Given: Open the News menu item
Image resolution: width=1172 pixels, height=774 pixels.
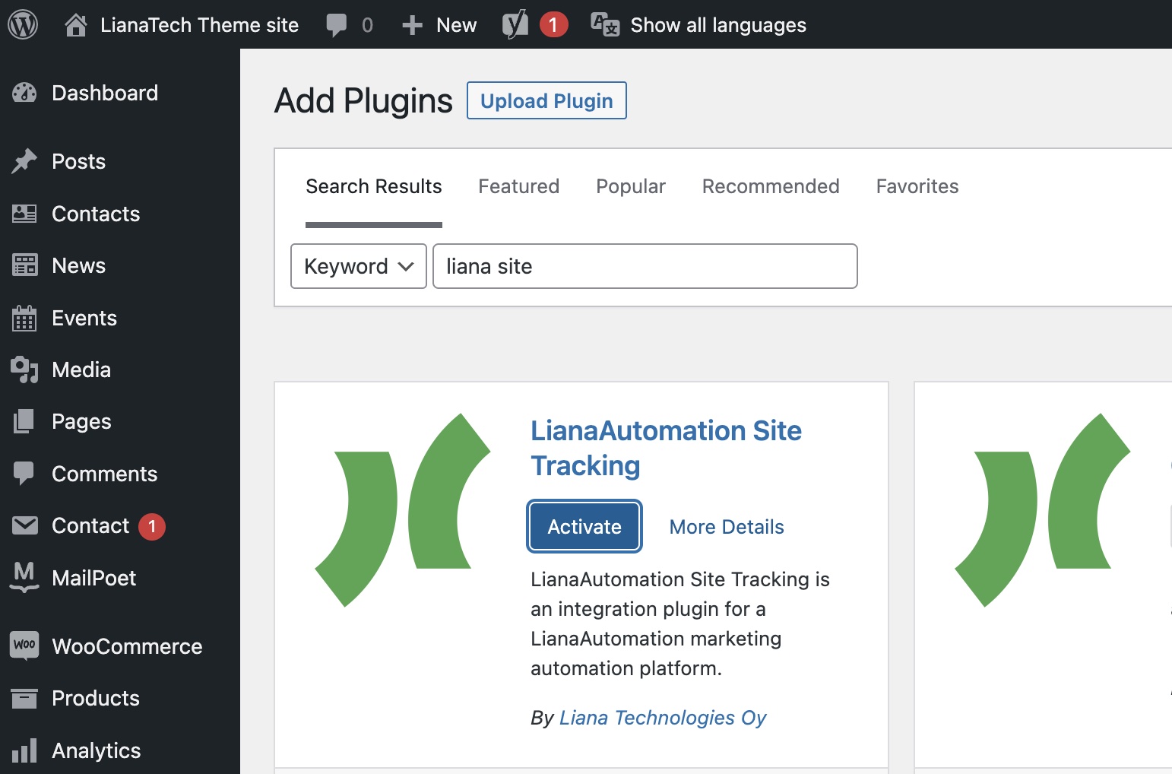Looking at the screenshot, I should click(79, 265).
